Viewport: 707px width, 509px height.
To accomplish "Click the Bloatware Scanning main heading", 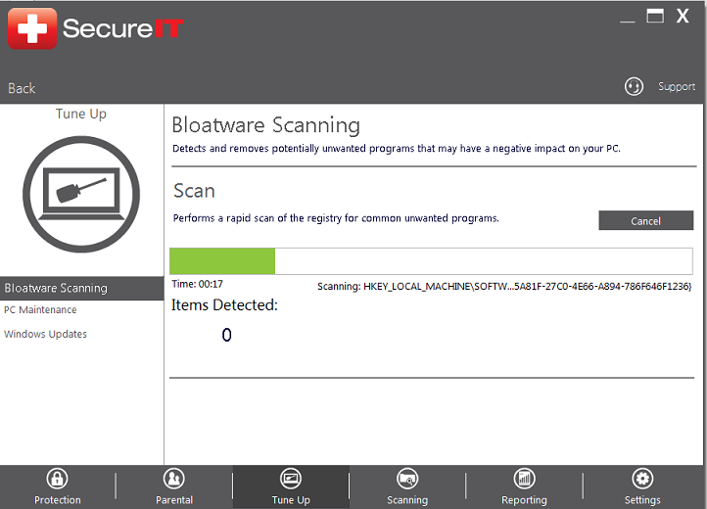I will 266,125.
